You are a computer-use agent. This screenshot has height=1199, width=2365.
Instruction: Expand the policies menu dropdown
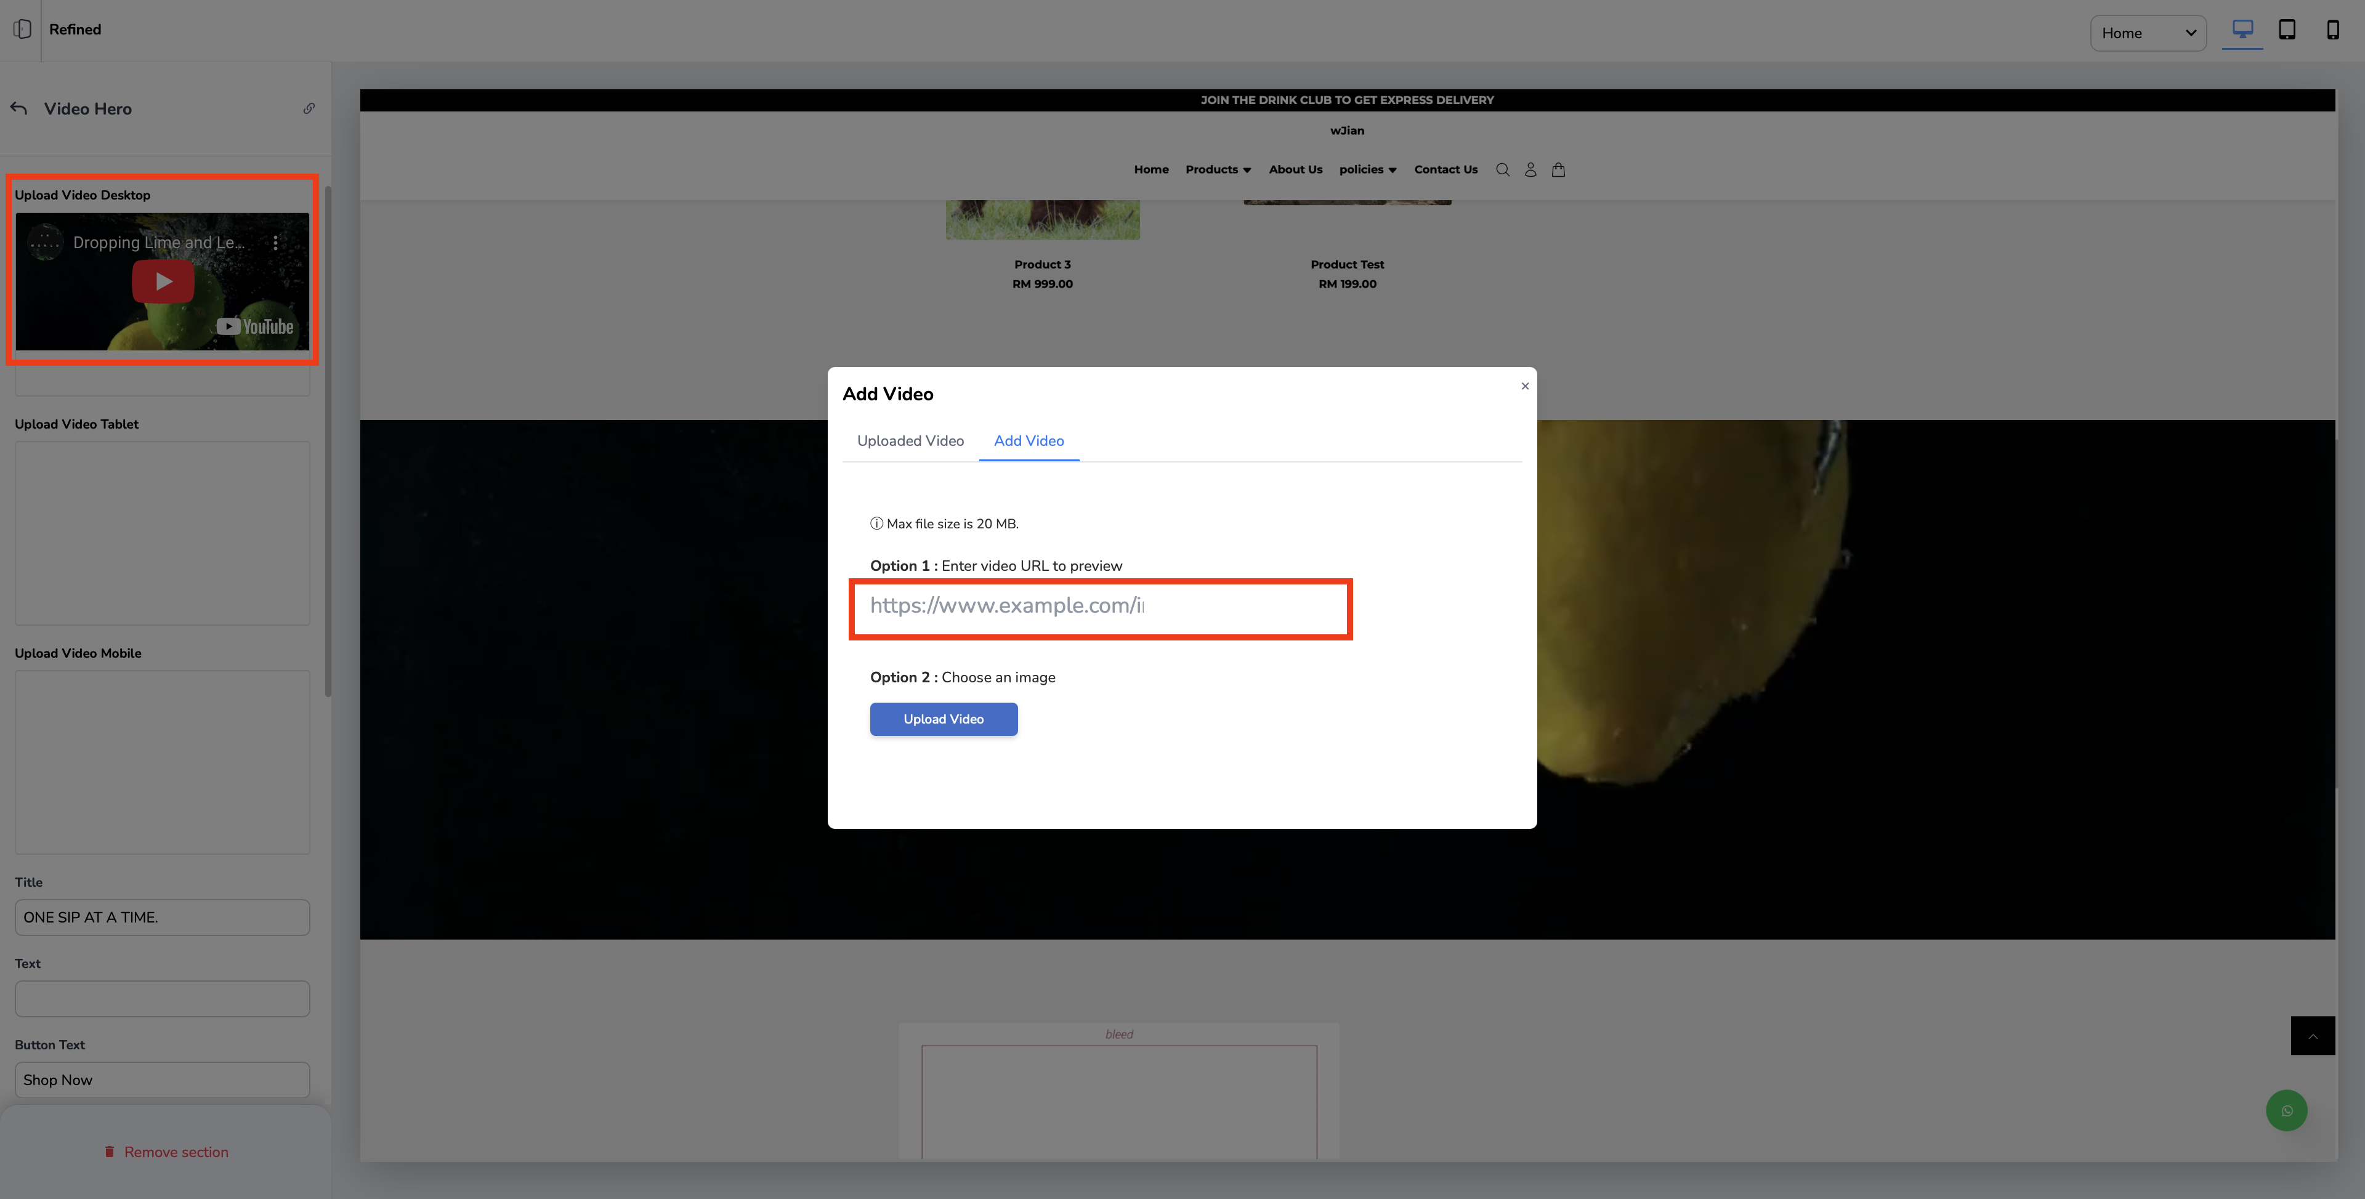tap(1367, 170)
